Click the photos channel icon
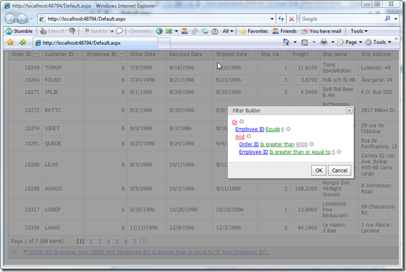The height and width of the screenshot is (272, 406). pos(205,32)
